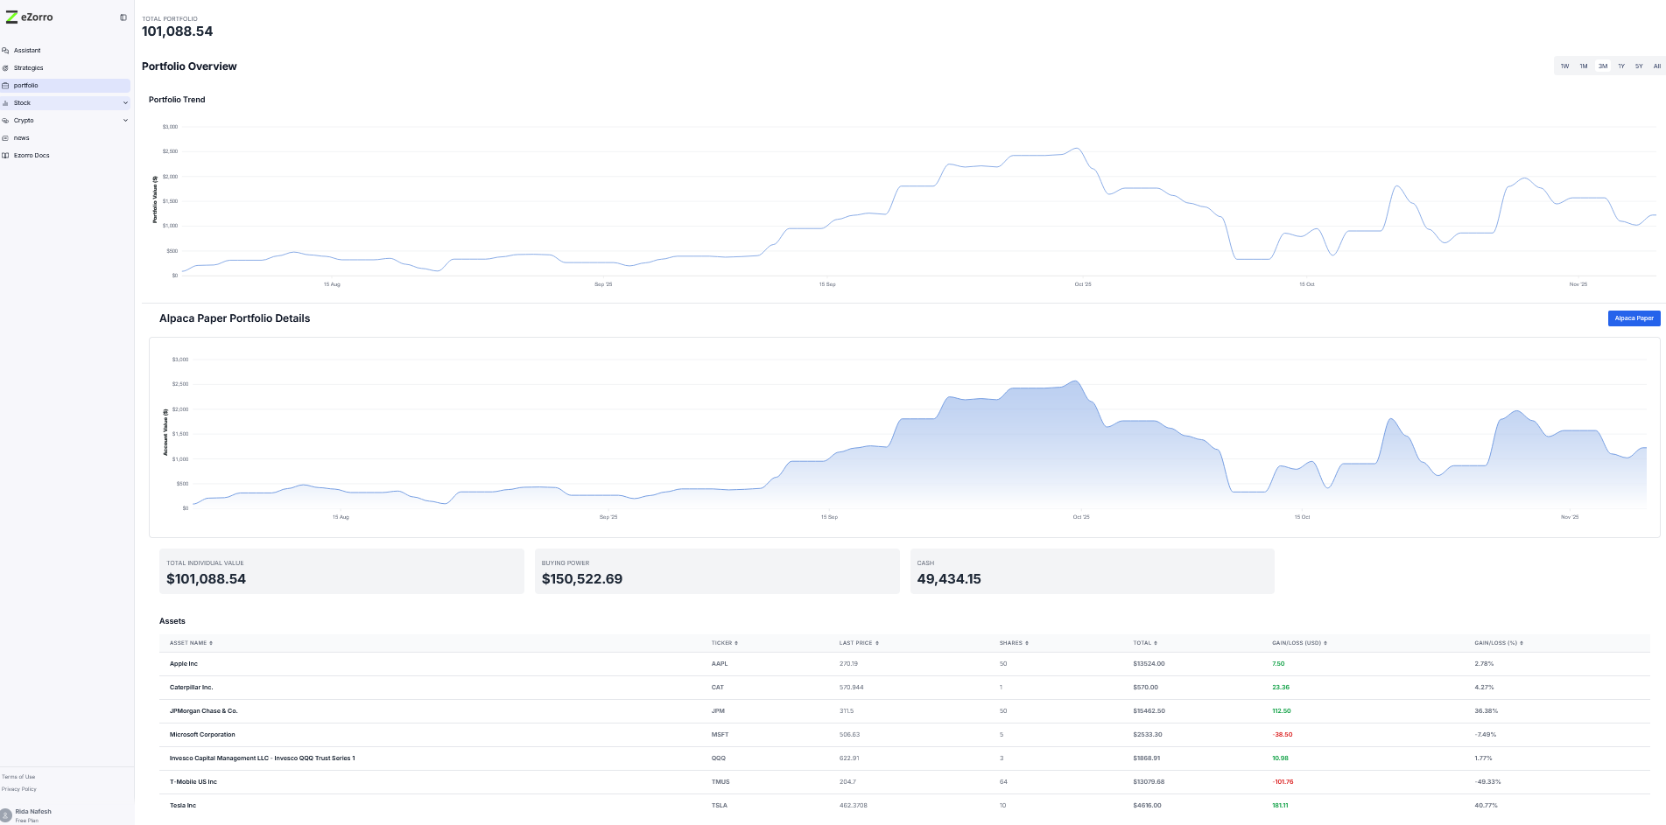
Task: Switch chart to 1Y period
Action: point(1621,66)
